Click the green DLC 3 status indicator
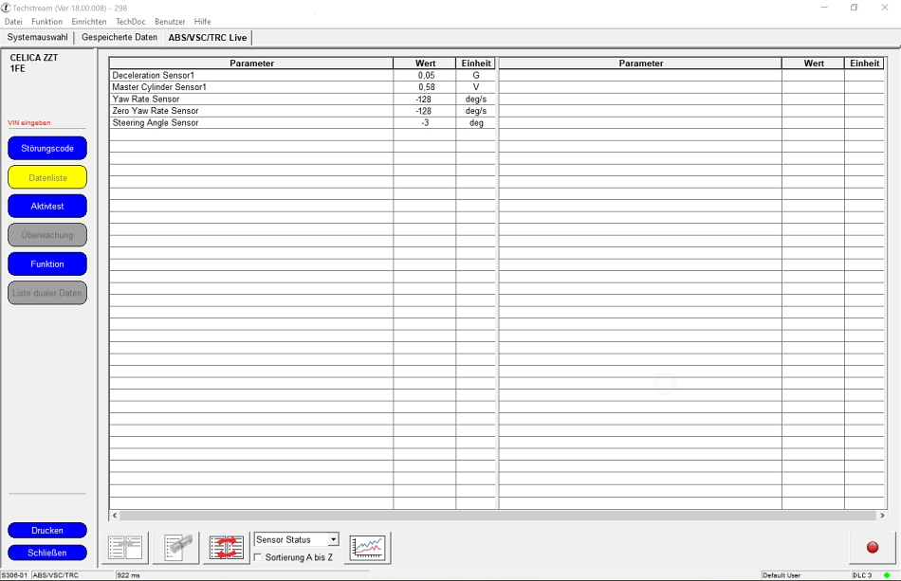Image resolution: width=901 pixels, height=581 pixels. tap(887, 575)
